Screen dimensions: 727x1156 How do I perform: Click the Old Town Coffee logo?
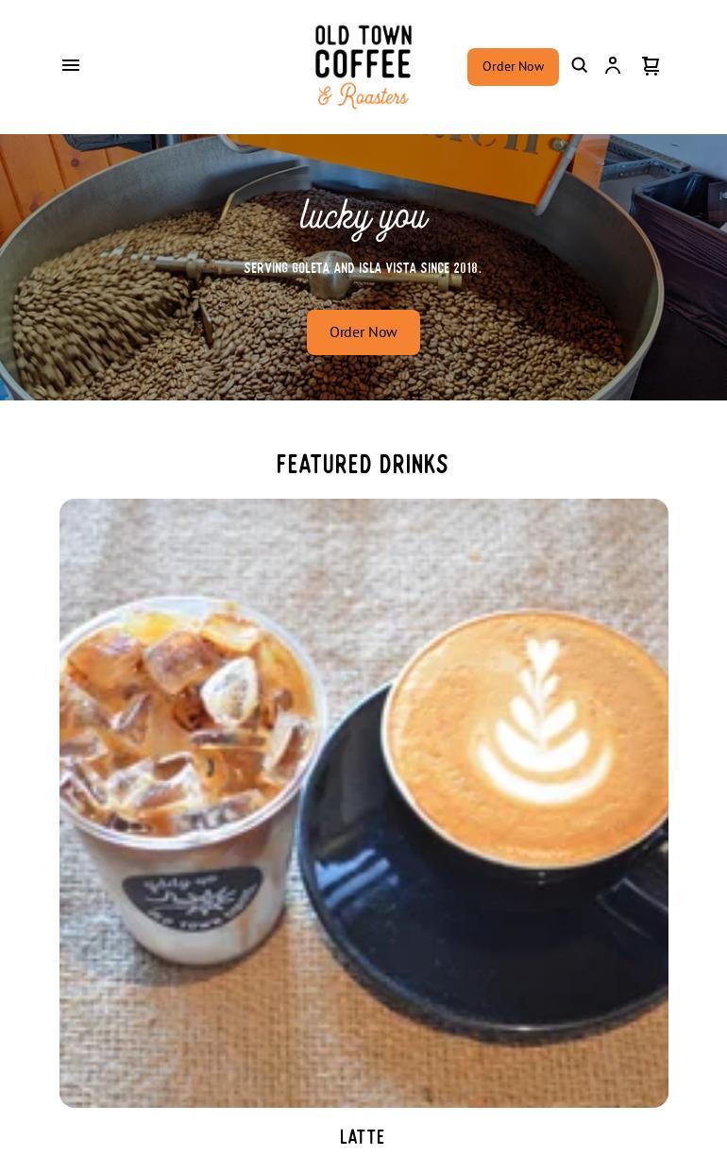coord(363,66)
